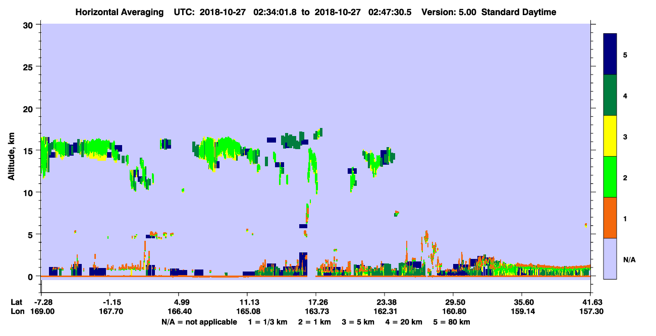The height and width of the screenshot is (336, 656).
Task: Click '5 = 80 km' legend text
Action: tap(451, 322)
